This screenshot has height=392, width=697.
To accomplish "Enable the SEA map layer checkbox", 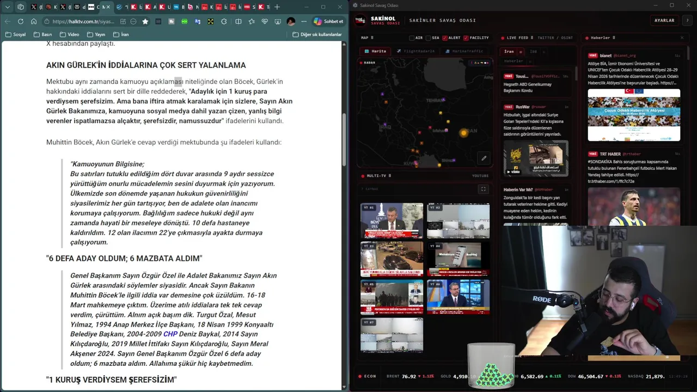I will pos(428,38).
